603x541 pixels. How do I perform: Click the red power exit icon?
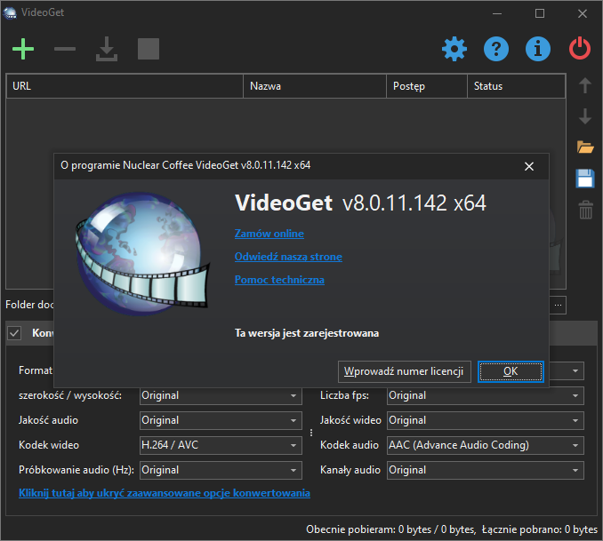580,49
